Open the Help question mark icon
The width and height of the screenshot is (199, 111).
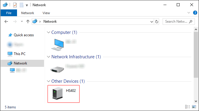195,13
